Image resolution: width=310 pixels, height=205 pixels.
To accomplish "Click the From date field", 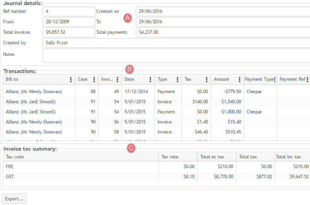I will coord(69,22).
